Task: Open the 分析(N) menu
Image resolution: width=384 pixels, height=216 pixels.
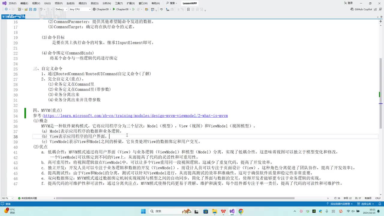Action: (106, 3)
